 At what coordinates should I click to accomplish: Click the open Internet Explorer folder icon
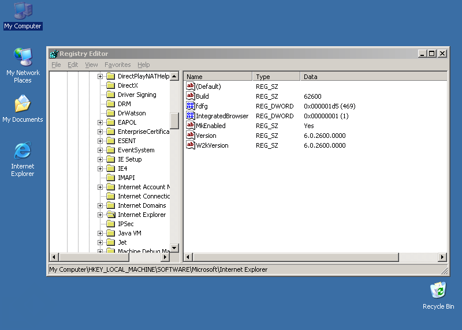pyautogui.click(x=110, y=215)
